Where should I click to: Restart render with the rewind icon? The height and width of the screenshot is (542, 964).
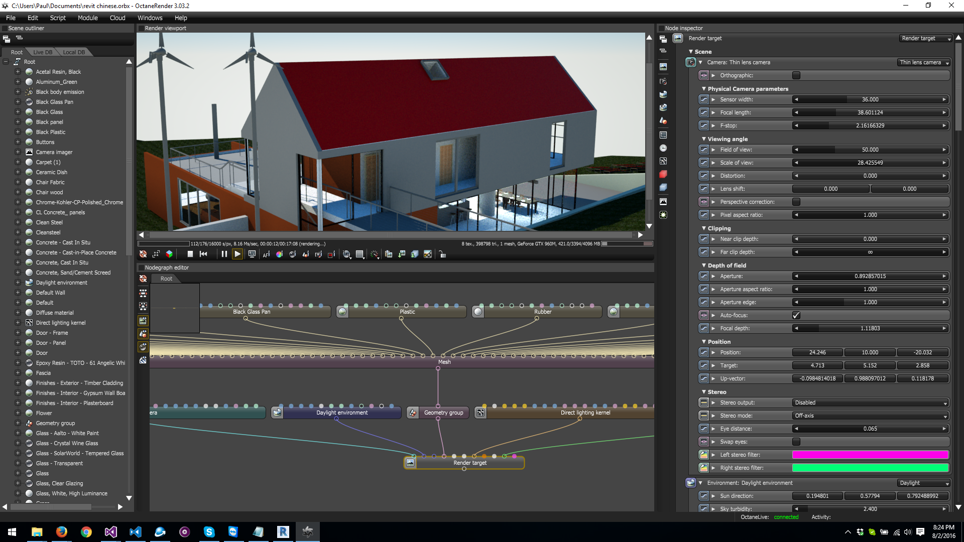point(203,254)
